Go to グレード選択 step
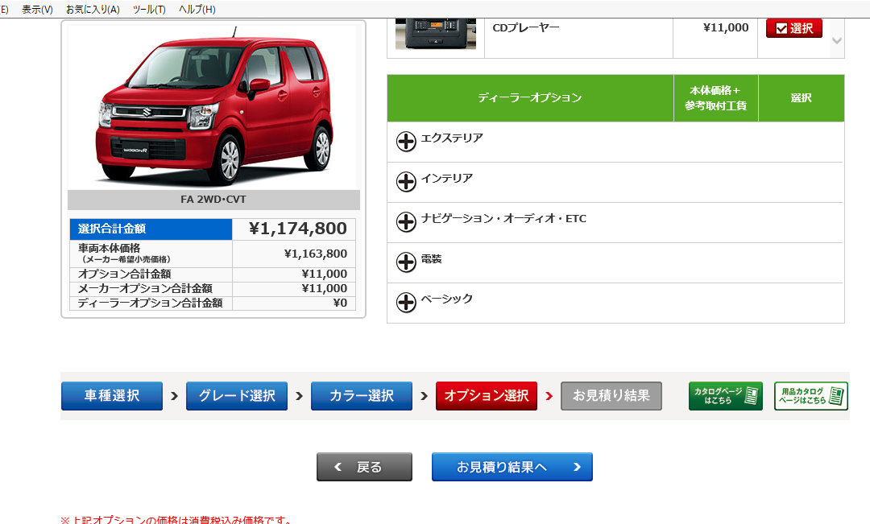Viewport: 870px width, 524px height. (x=237, y=396)
